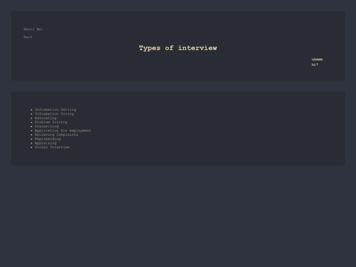Viewport: 356px width, 267px height.
Task: Open the Email Me! link
Action: (x=34, y=29)
